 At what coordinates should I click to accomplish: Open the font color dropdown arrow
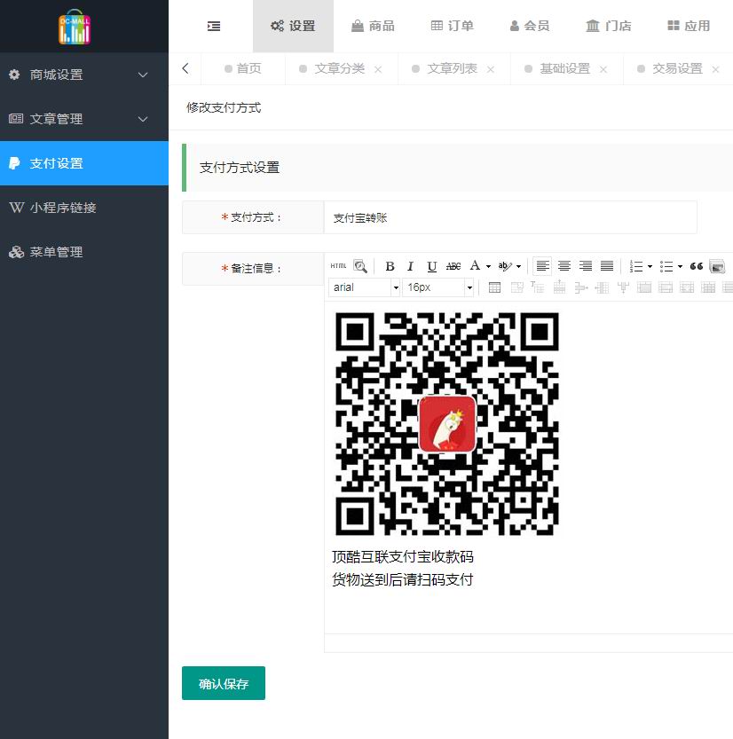(488, 266)
